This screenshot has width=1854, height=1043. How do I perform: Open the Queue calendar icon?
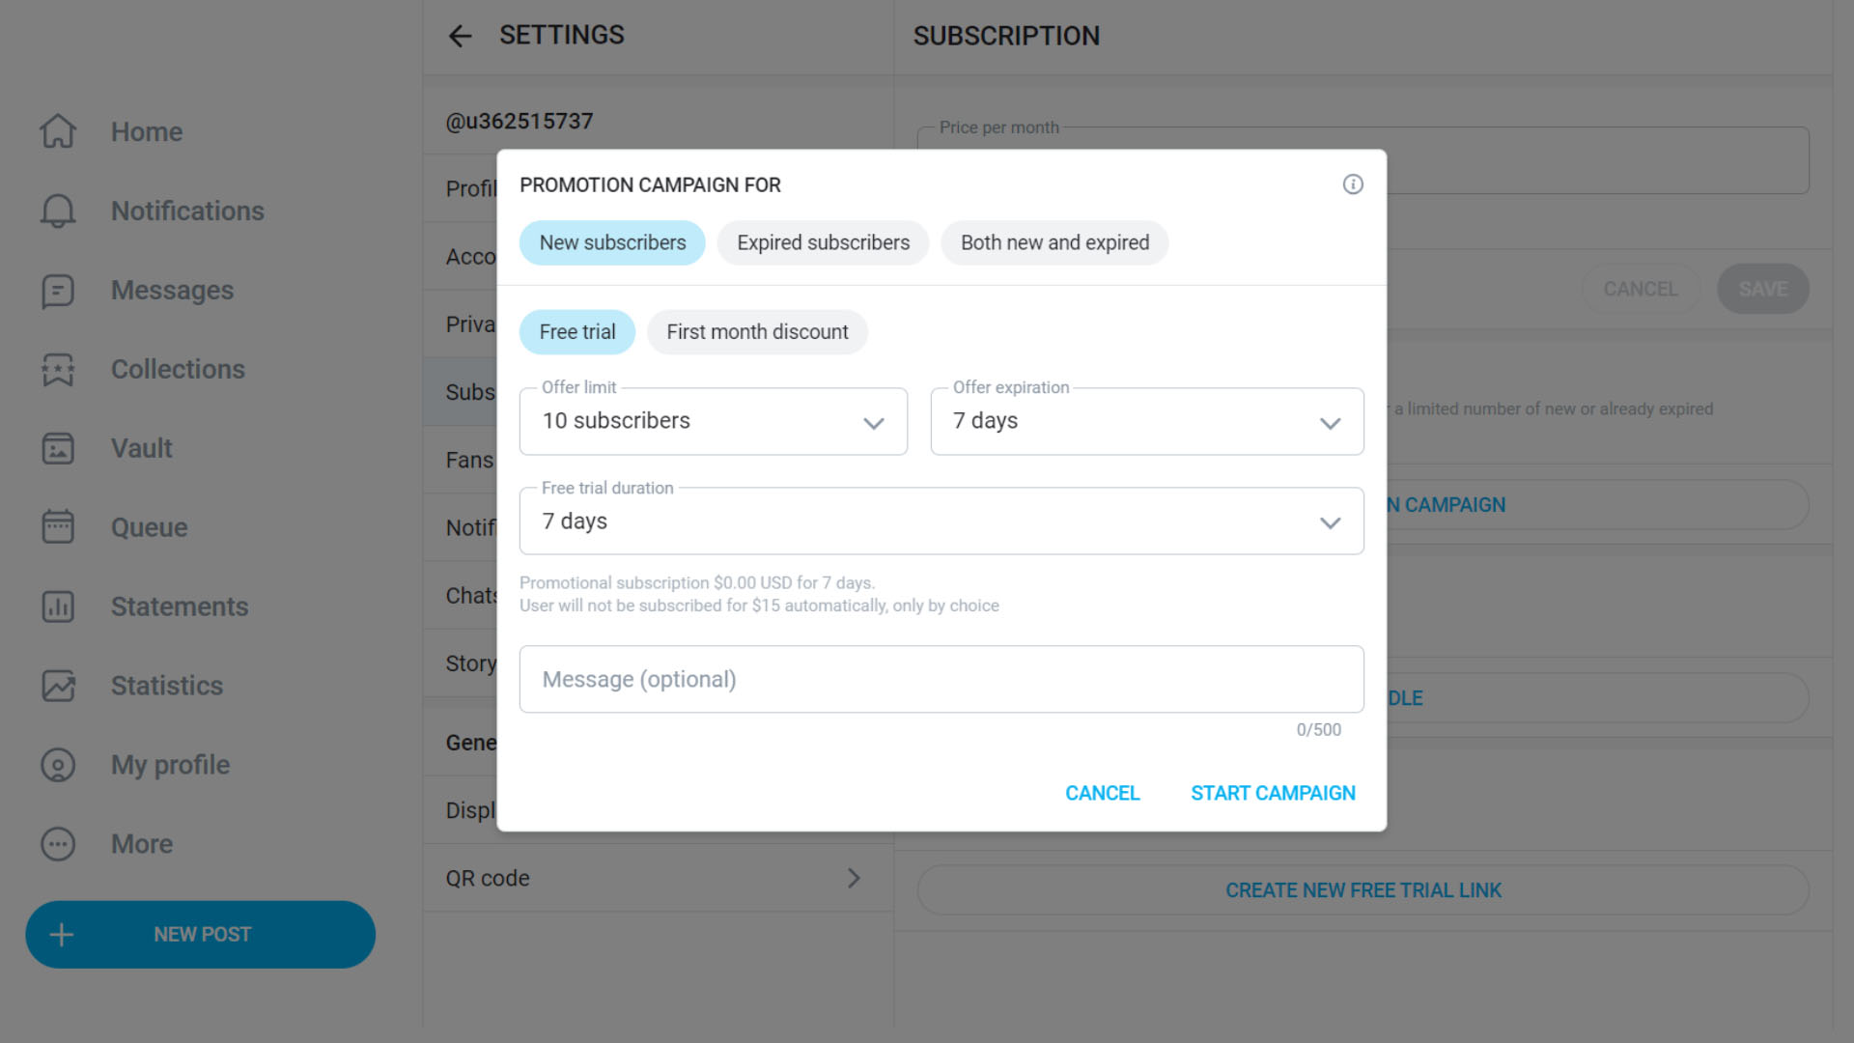(x=58, y=527)
